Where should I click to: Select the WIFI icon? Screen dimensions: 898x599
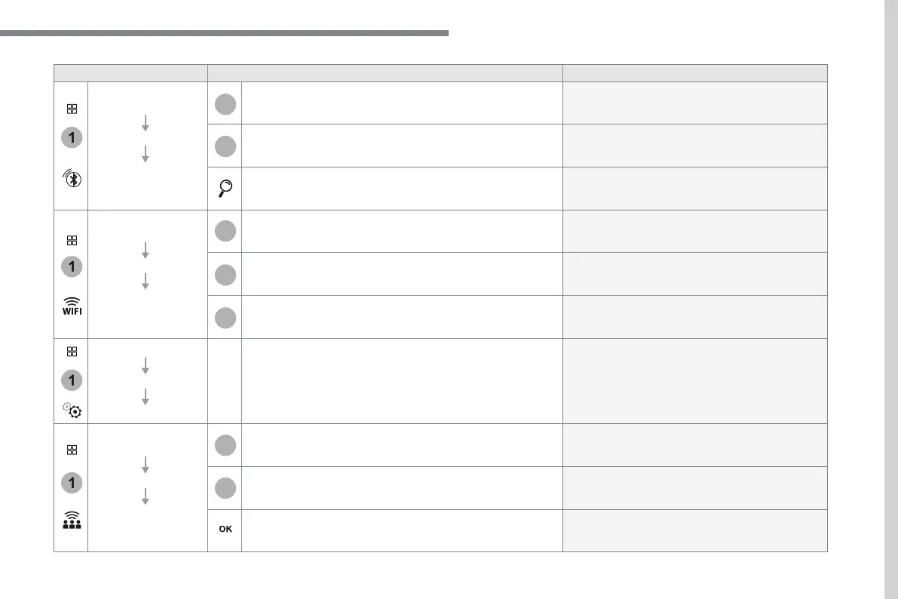72,307
